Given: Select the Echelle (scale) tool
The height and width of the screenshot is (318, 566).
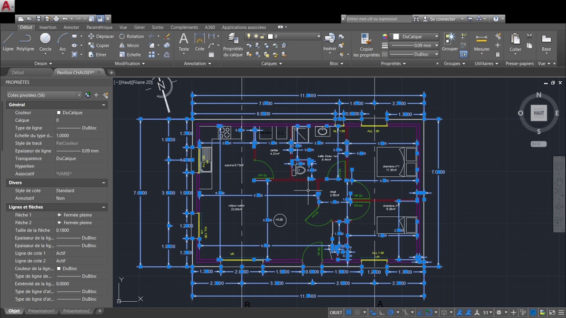Looking at the screenshot, I should tap(130, 55).
